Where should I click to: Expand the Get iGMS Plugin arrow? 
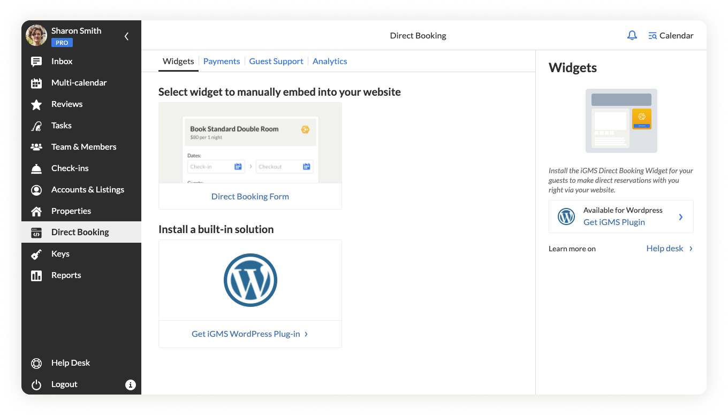pyautogui.click(x=680, y=217)
